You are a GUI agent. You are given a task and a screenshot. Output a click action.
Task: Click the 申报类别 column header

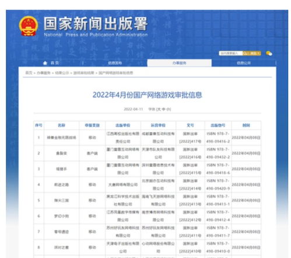[92, 125]
